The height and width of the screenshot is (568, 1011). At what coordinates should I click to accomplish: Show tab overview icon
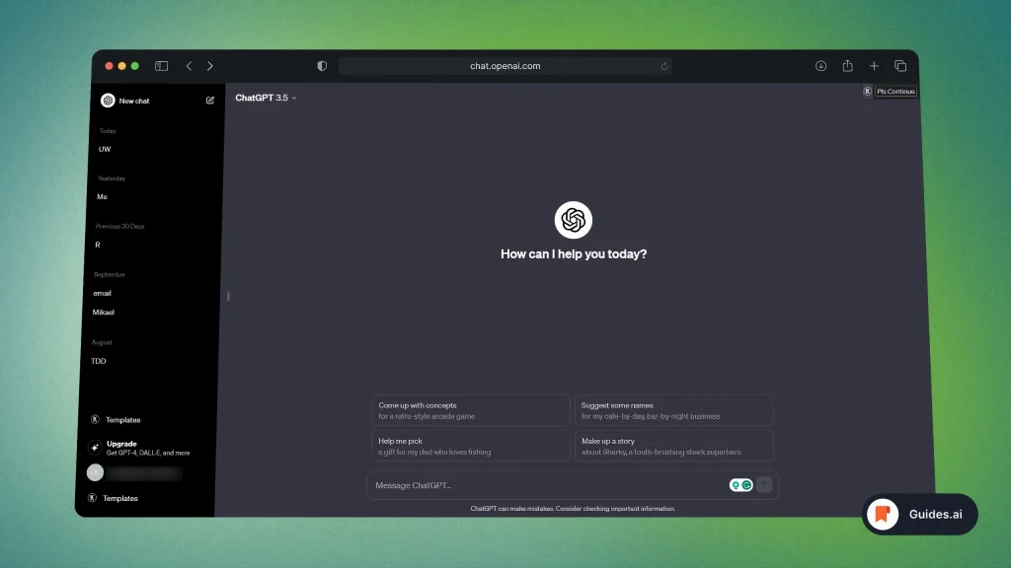900,66
